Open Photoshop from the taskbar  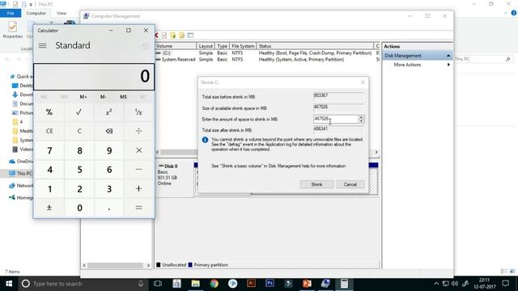tap(270, 284)
